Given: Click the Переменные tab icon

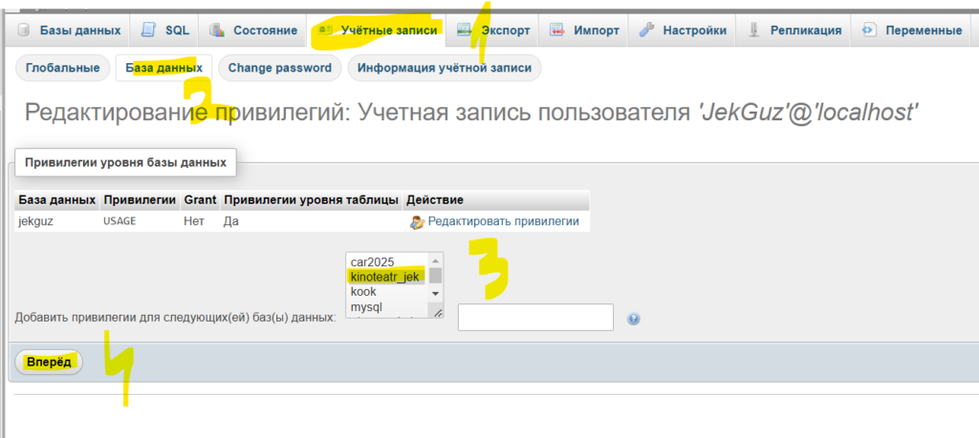Looking at the screenshot, I should pos(868,30).
